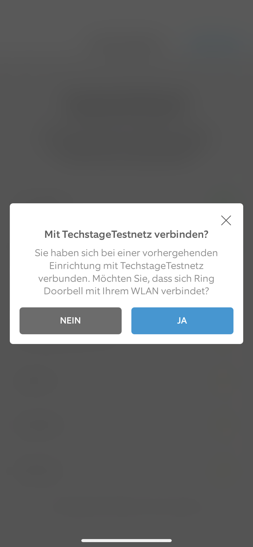Click 'Ring' at the end of the third line

coord(204,279)
